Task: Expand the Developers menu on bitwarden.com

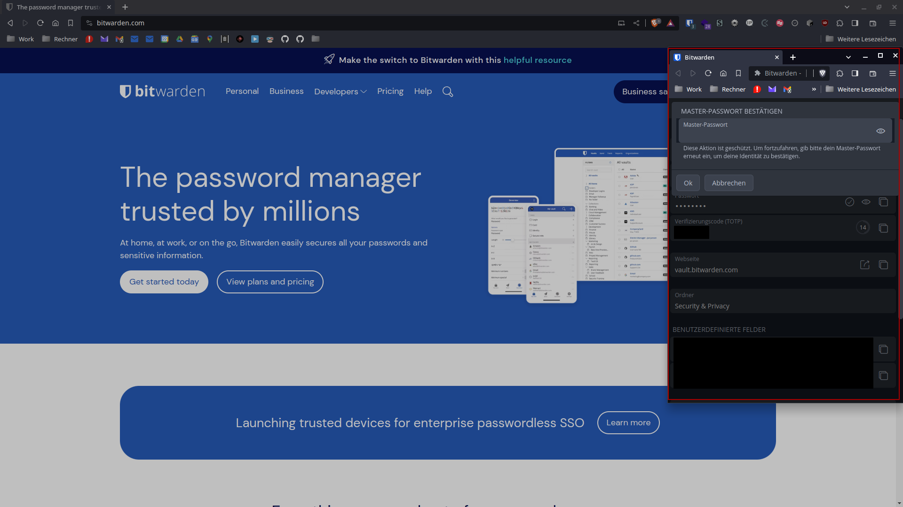Action: 340,91
